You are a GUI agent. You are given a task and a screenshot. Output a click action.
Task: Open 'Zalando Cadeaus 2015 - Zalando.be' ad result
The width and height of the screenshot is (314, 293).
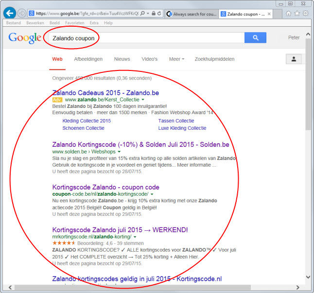pyautogui.click(x=105, y=93)
